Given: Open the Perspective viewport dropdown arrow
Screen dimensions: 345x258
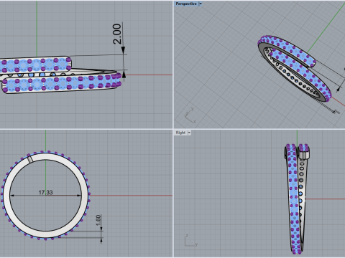Looking at the screenshot, I should (x=201, y=4).
